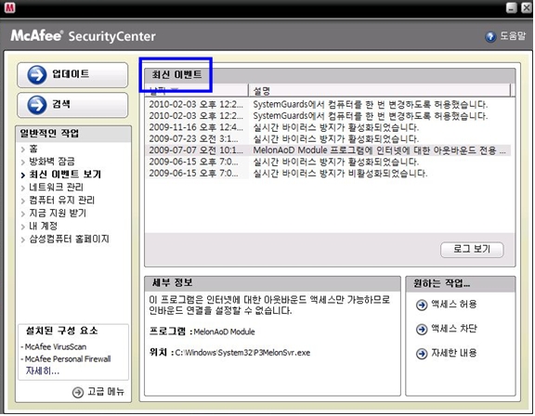Click chevron next to 내 계정

tap(23, 227)
